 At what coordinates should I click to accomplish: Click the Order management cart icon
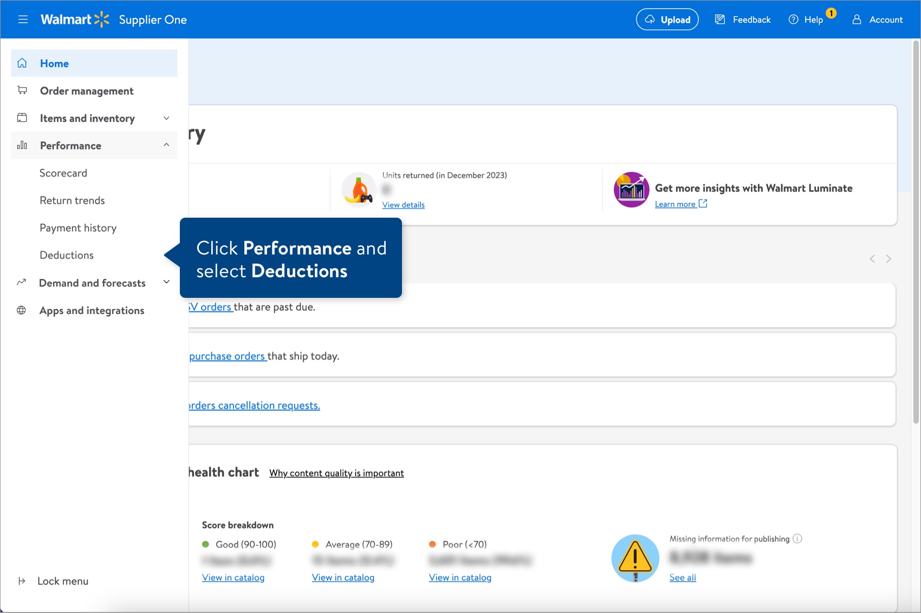(22, 90)
